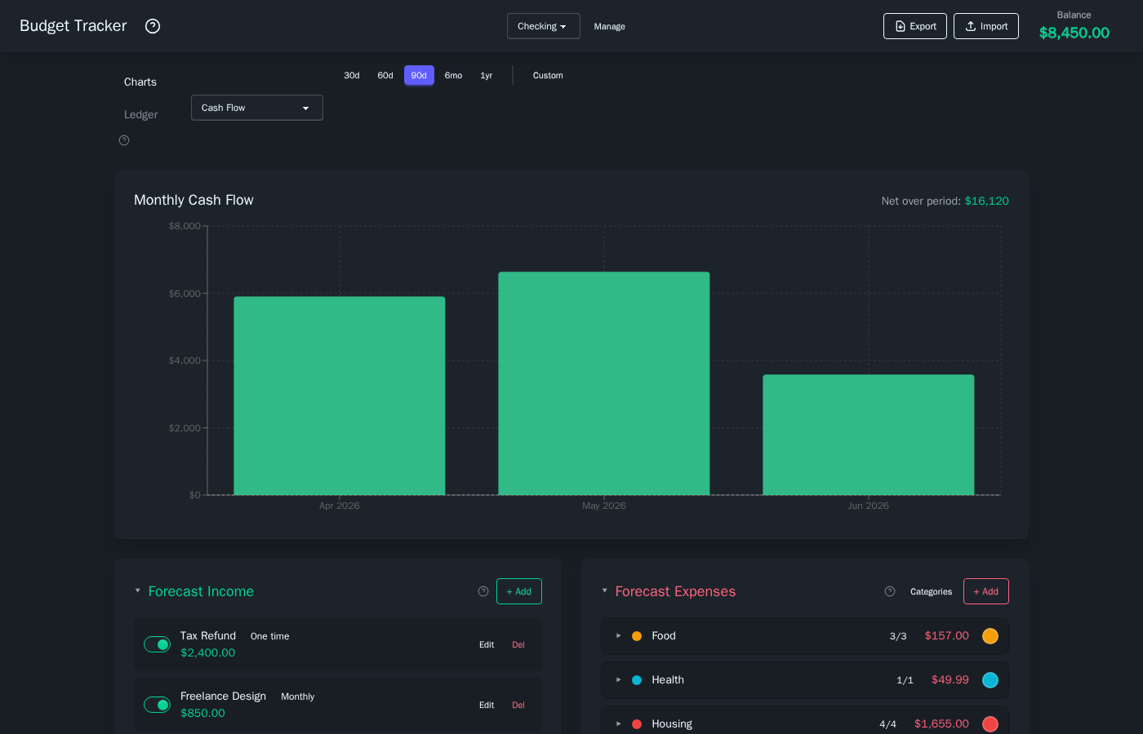Click the blue Health category dot
This screenshot has width=1143, height=734.
pos(637,680)
